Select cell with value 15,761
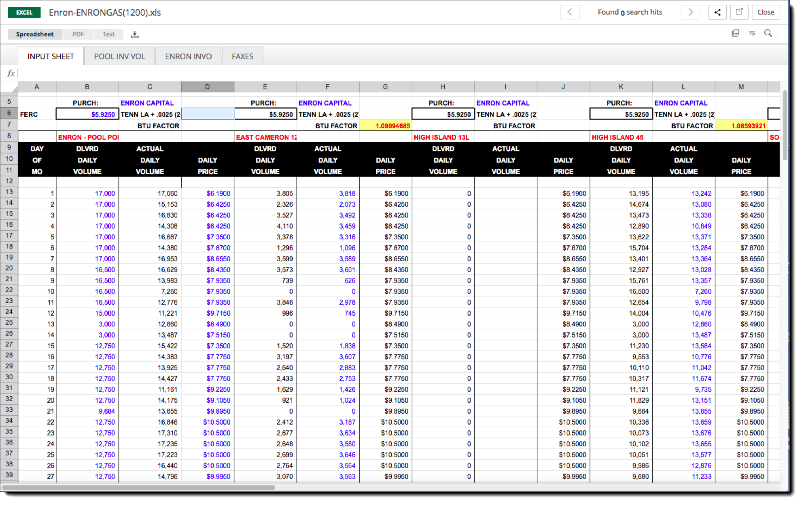Viewport: 806px width, 508px height. [621, 281]
